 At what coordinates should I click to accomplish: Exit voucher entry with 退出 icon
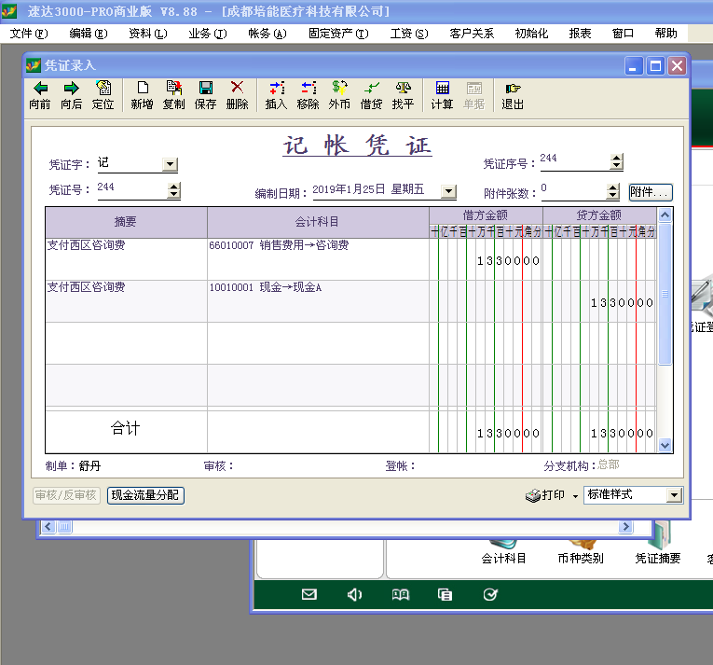point(513,95)
